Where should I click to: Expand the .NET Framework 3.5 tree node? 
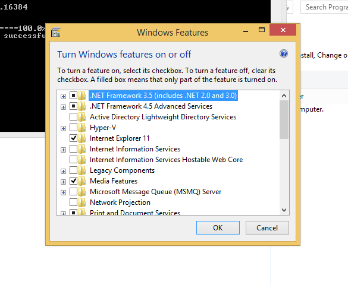[63, 96]
